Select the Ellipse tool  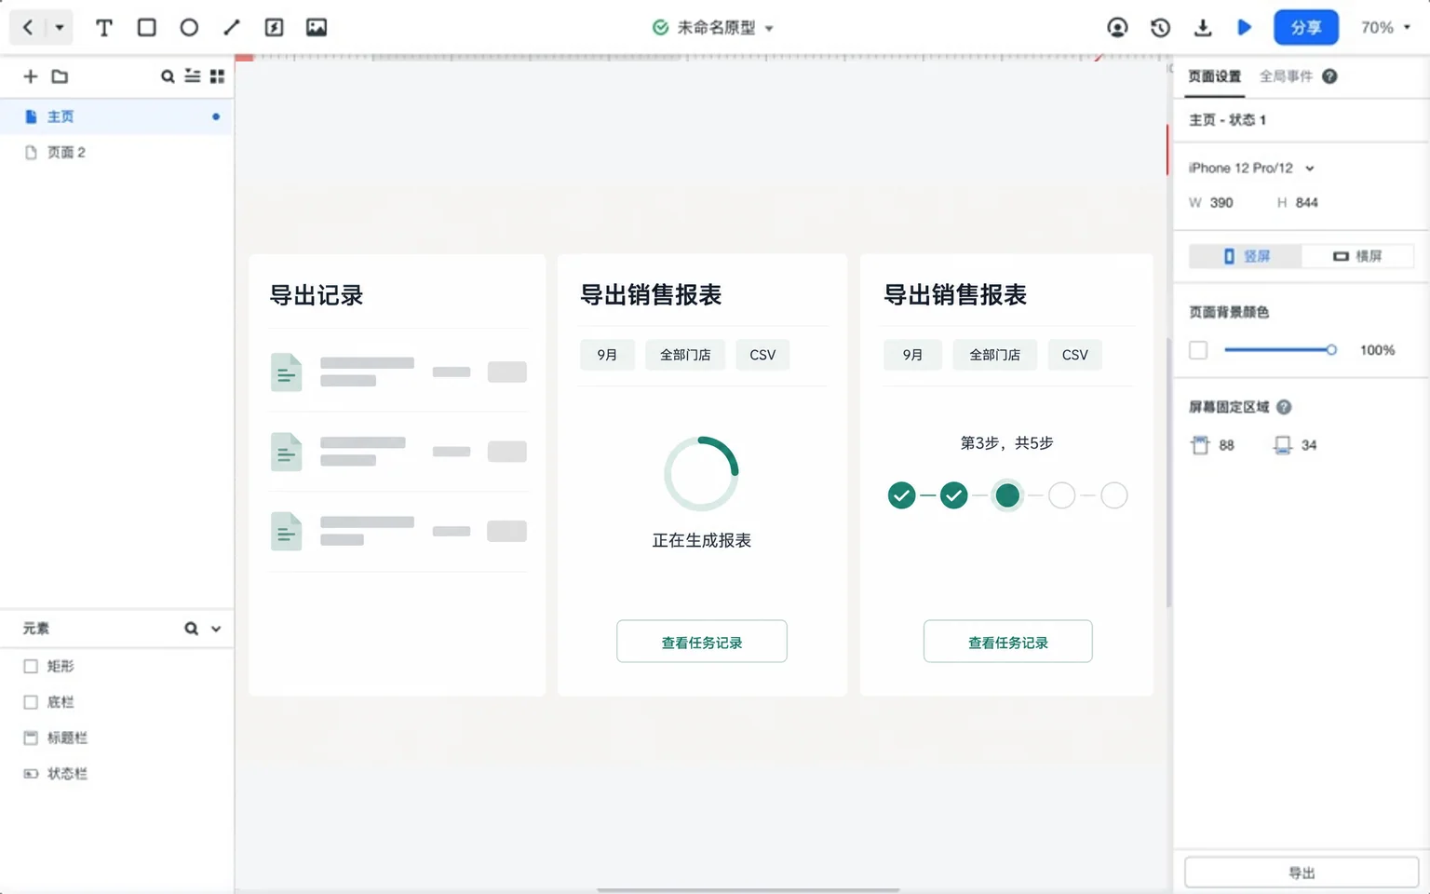189,27
